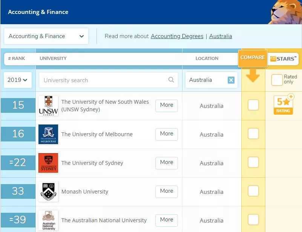Open the 5-star rating badge for UNSW

283,105
